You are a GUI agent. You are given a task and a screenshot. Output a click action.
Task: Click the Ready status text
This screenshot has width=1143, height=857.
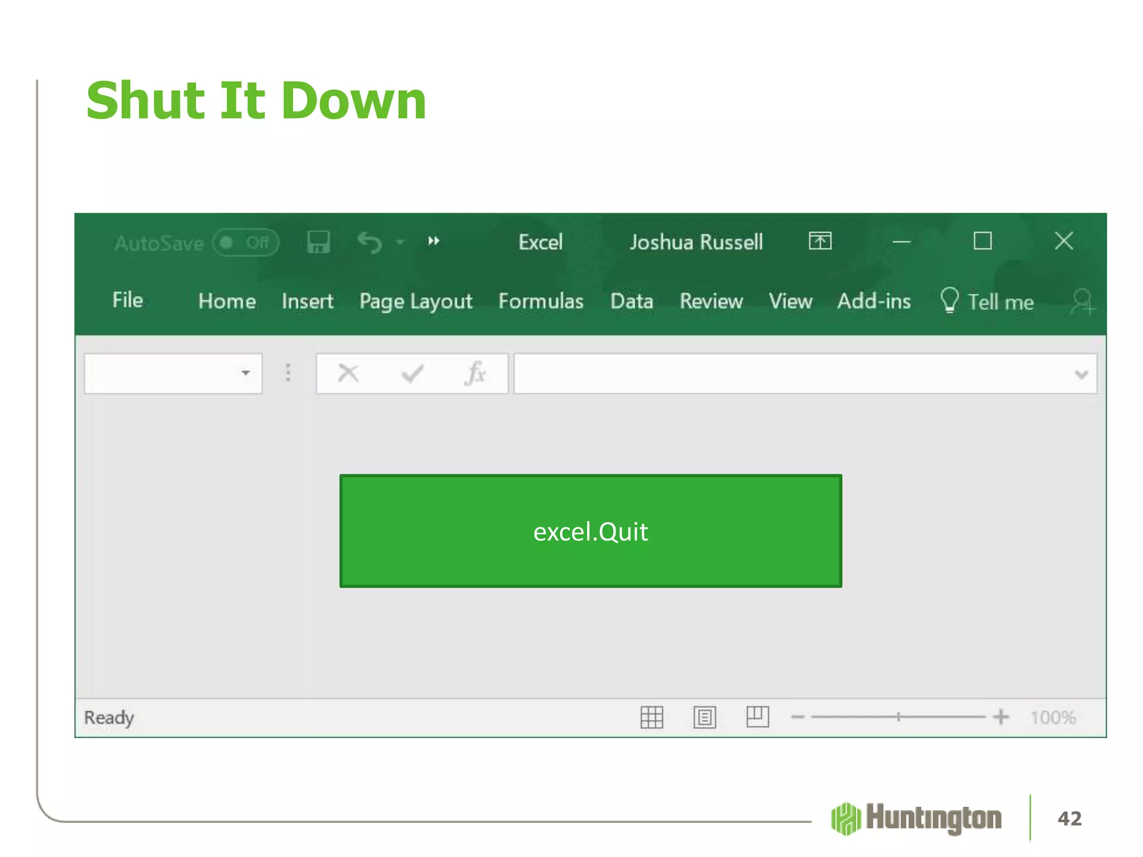click(109, 718)
